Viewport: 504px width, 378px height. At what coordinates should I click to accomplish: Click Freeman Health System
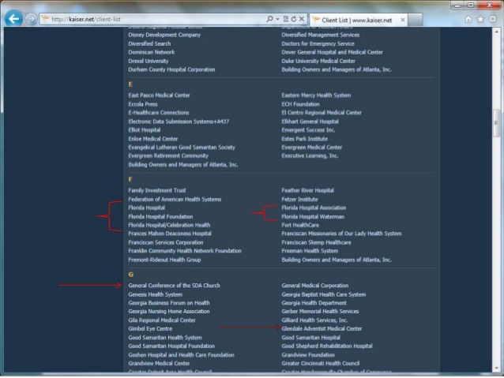tap(310, 250)
